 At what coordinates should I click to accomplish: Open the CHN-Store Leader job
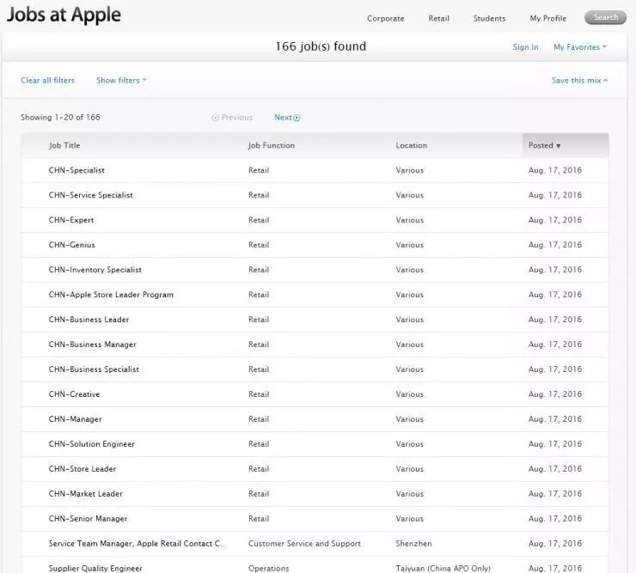(83, 469)
